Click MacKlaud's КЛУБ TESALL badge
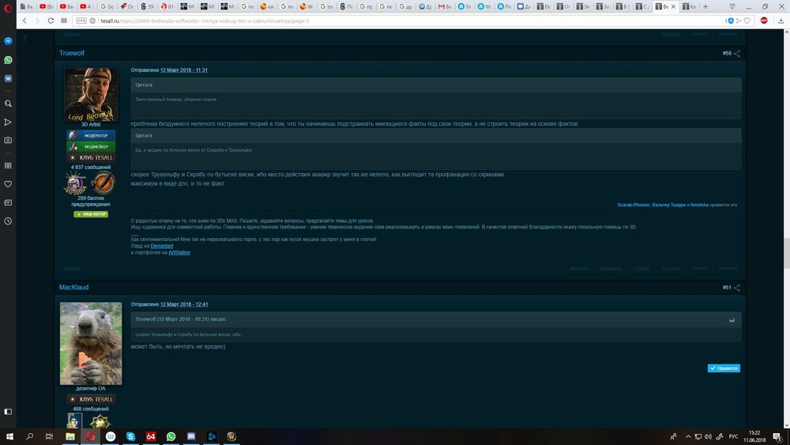The width and height of the screenshot is (790, 445). click(x=91, y=399)
